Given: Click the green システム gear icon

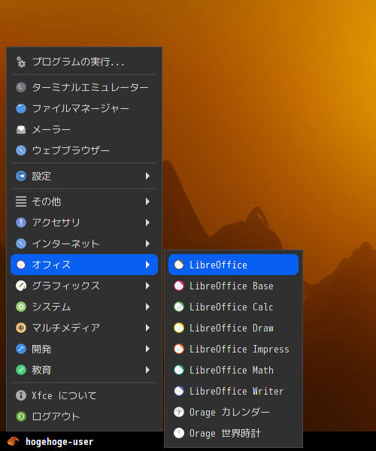Looking at the screenshot, I should click(21, 307).
